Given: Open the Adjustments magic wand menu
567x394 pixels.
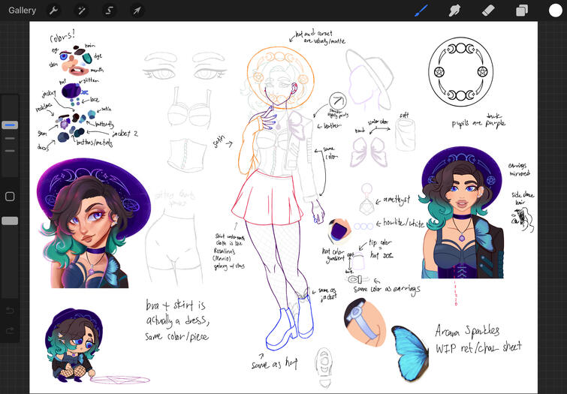Looking at the screenshot, I should pyautogui.click(x=81, y=11).
